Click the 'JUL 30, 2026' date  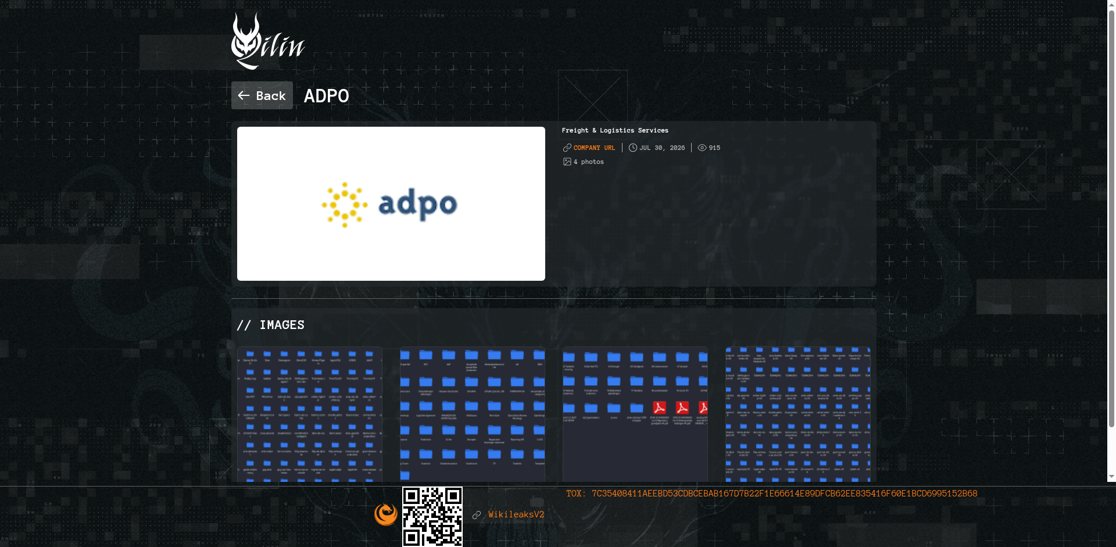(662, 148)
